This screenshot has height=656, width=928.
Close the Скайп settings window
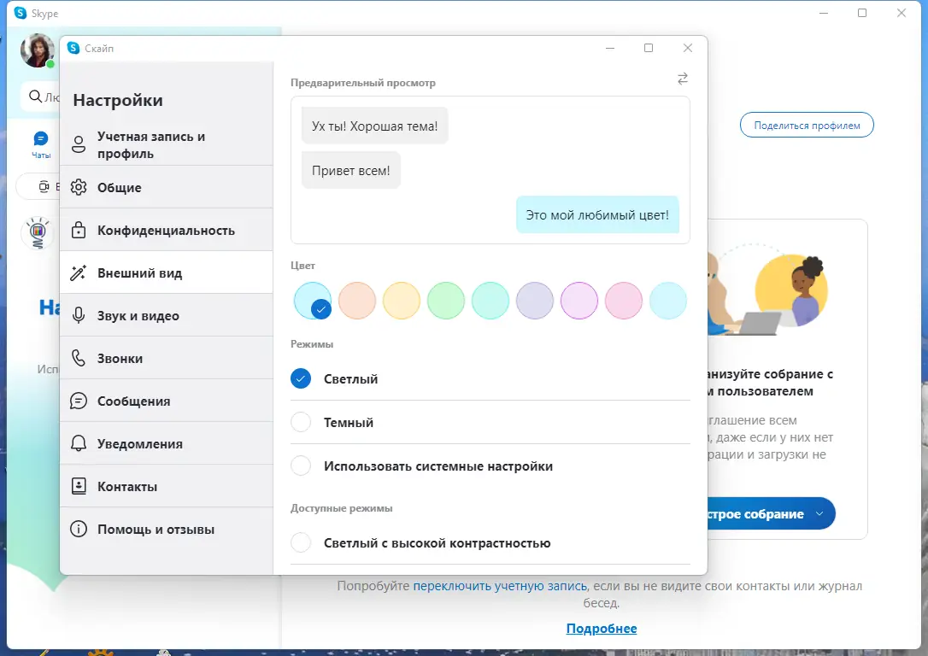[687, 48]
